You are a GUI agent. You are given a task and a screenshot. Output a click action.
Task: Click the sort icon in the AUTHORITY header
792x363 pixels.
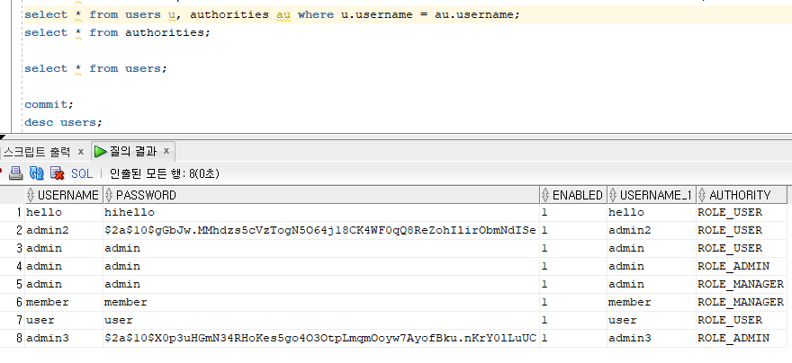click(702, 195)
